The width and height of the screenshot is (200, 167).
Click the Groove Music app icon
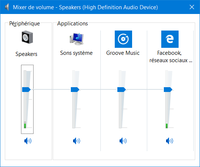pyautogui.click(x=123, y=39)
